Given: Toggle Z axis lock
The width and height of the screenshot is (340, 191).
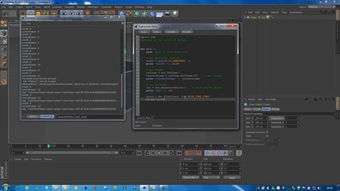Looking at the screenshot, I should 79,14.
